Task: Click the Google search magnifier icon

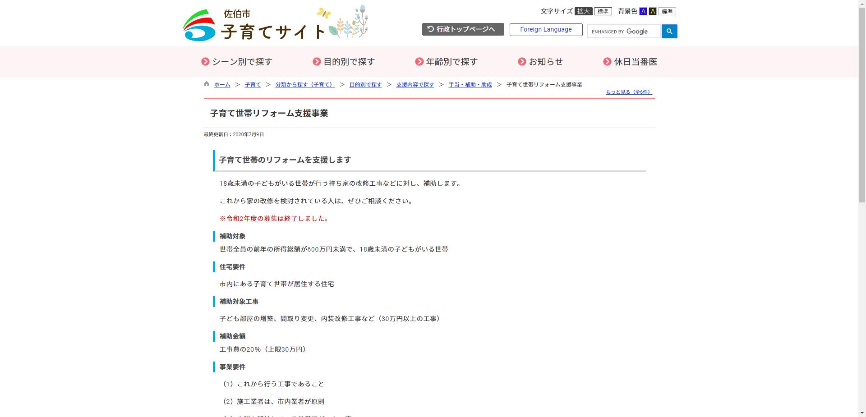Action: pyautogui.click(x=669, y=31)
